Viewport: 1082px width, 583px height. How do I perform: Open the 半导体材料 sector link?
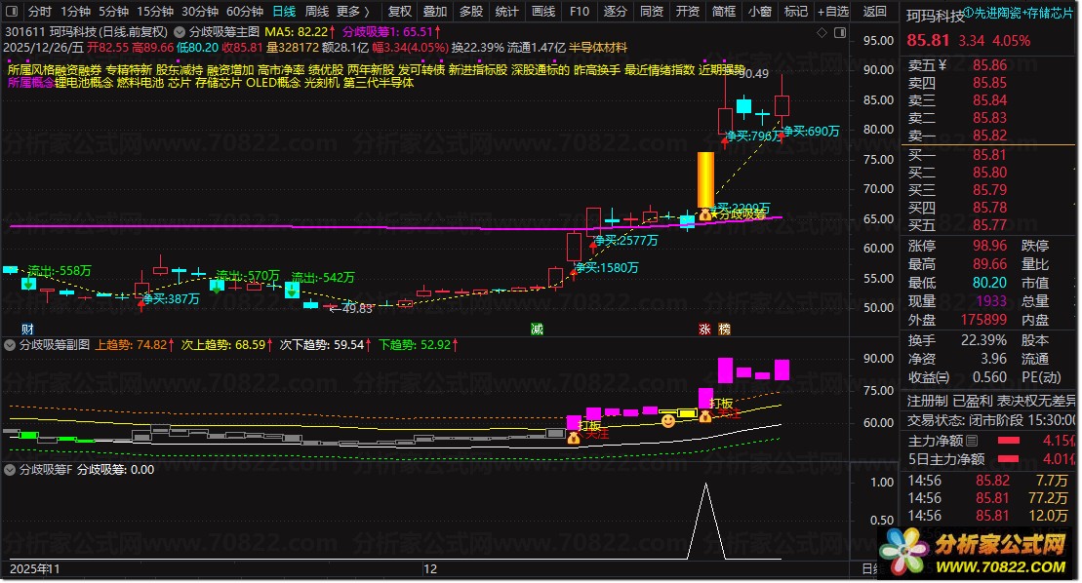click(597, 47)
